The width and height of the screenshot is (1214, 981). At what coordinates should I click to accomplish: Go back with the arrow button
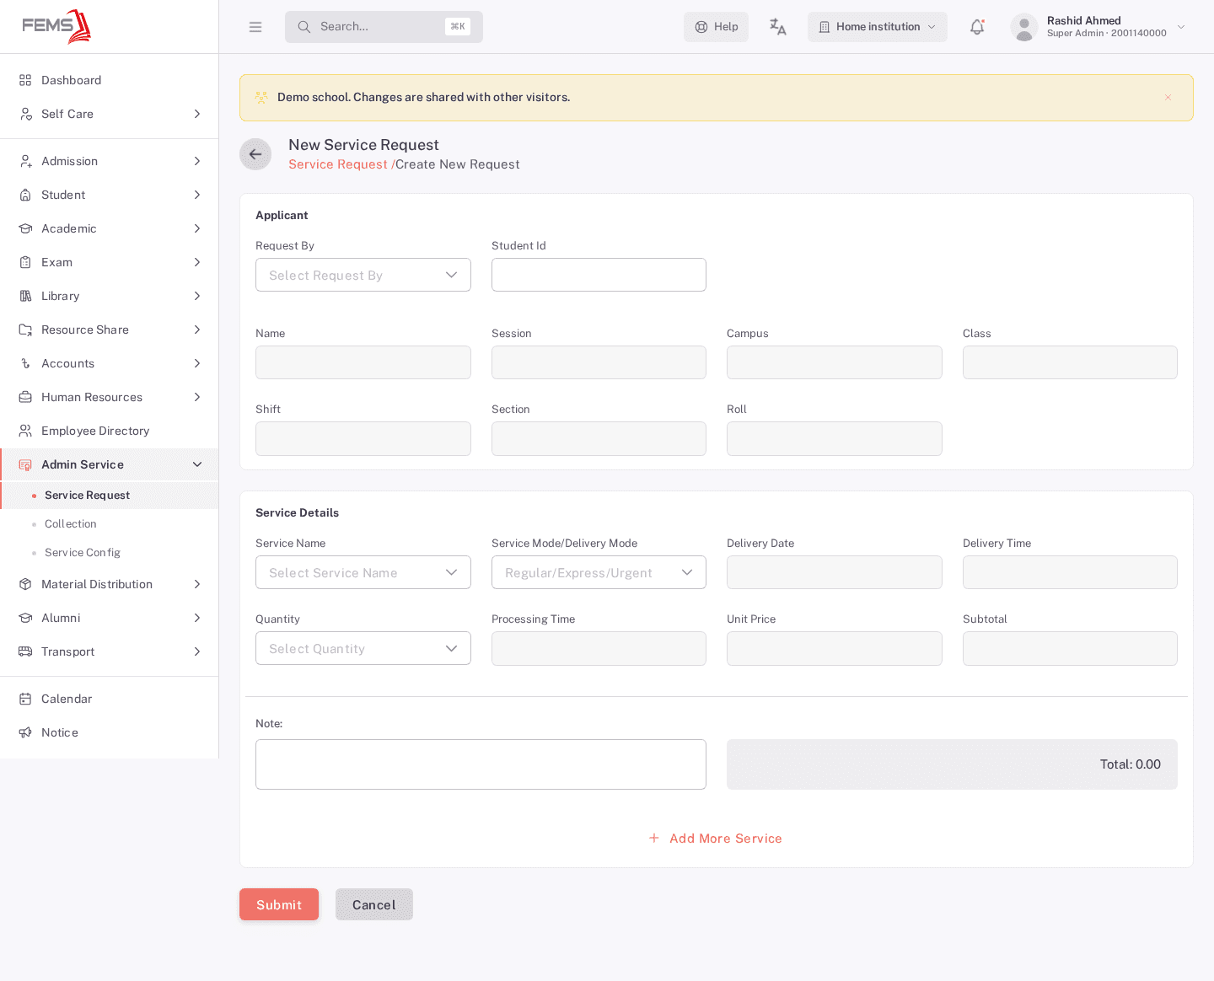pyautogui.click(x=255, y=154)
